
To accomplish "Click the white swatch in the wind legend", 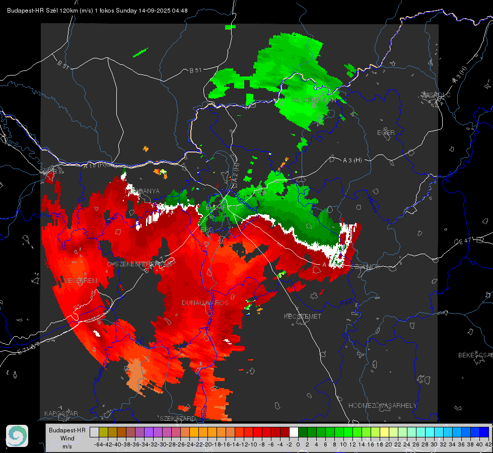I will (294, 432).
